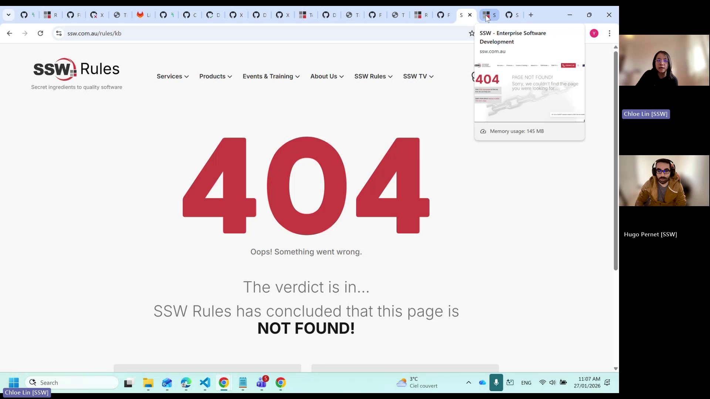
Task: Open Microsoft Teams with 5 notifications
Action: tap(262, 383)
